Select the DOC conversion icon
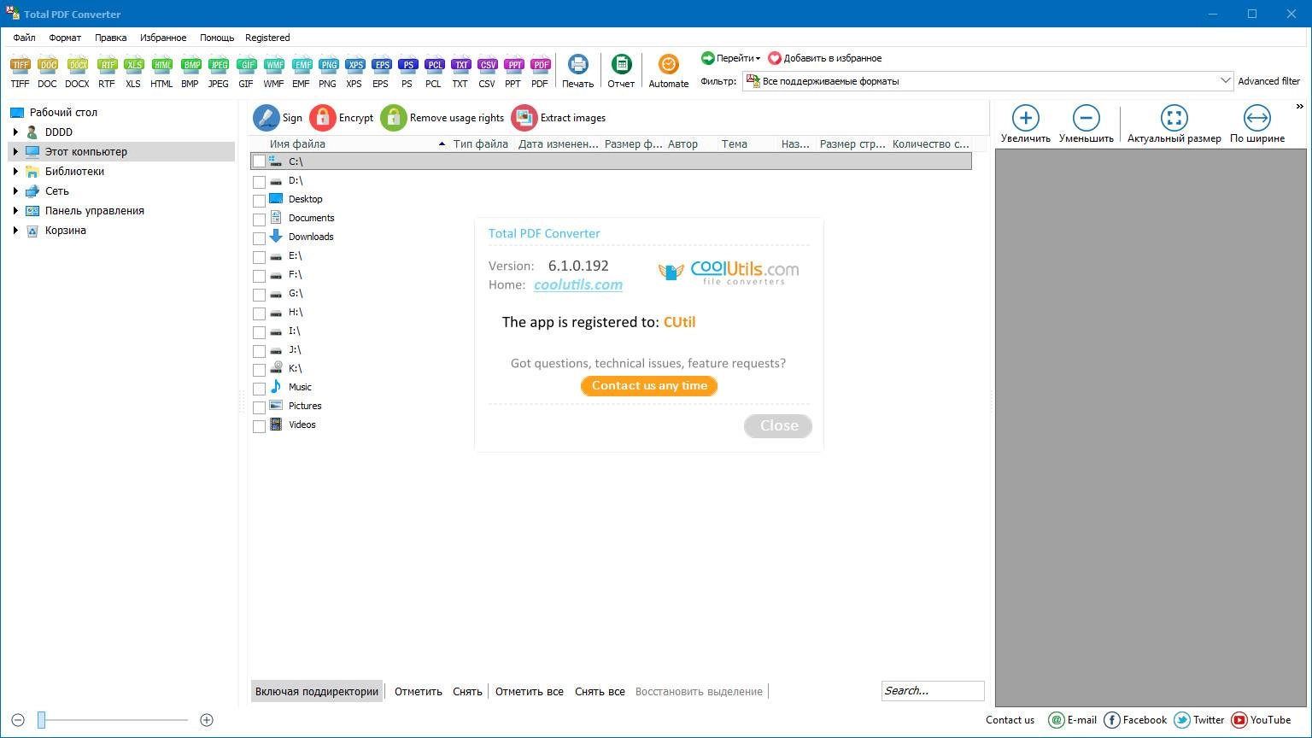Viewport: 1312px width, 738px height. pos(47,72)
